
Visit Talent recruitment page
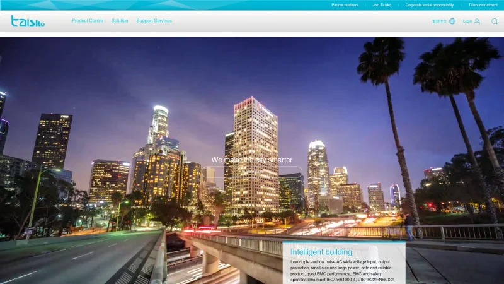pyautogui.click(x=483, y=5)
